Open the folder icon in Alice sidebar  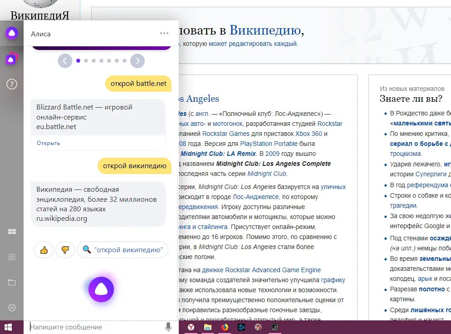(x=12, y=282)
